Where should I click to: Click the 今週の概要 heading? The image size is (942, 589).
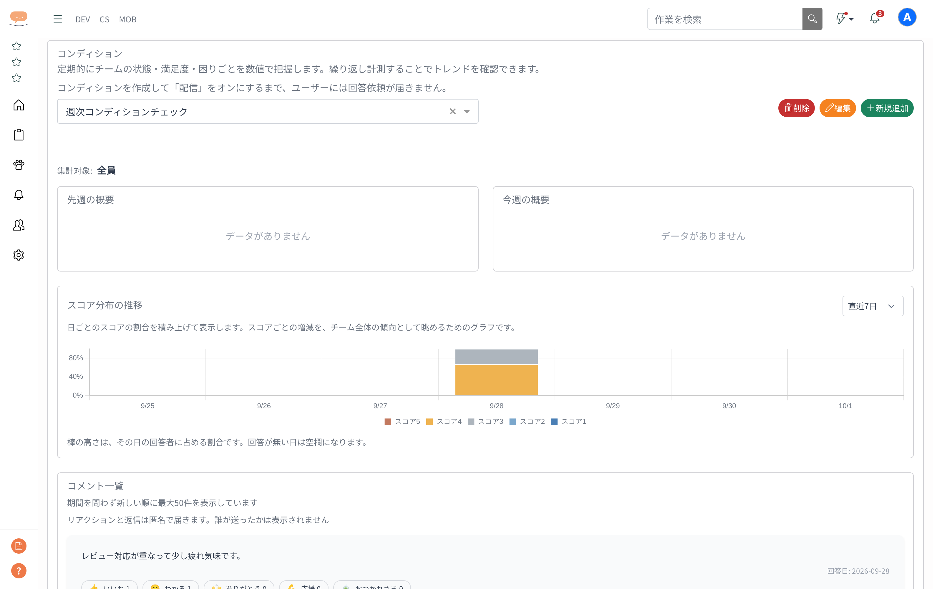(526, 200)
